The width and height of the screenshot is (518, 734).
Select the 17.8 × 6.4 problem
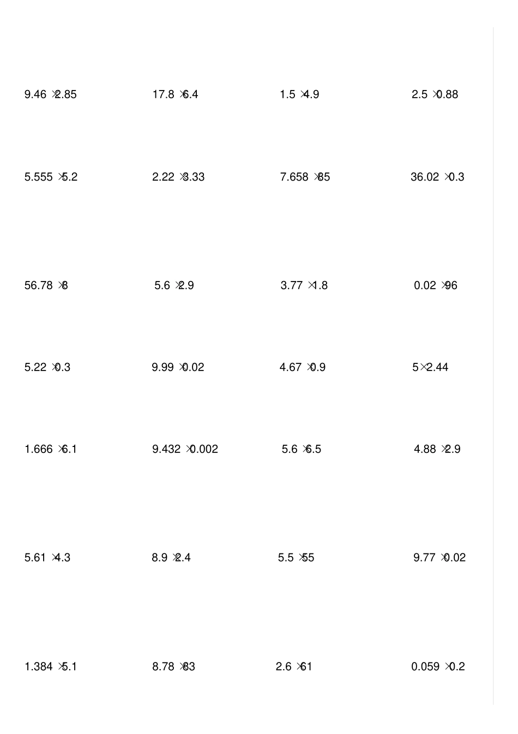(x=175, y=94)
